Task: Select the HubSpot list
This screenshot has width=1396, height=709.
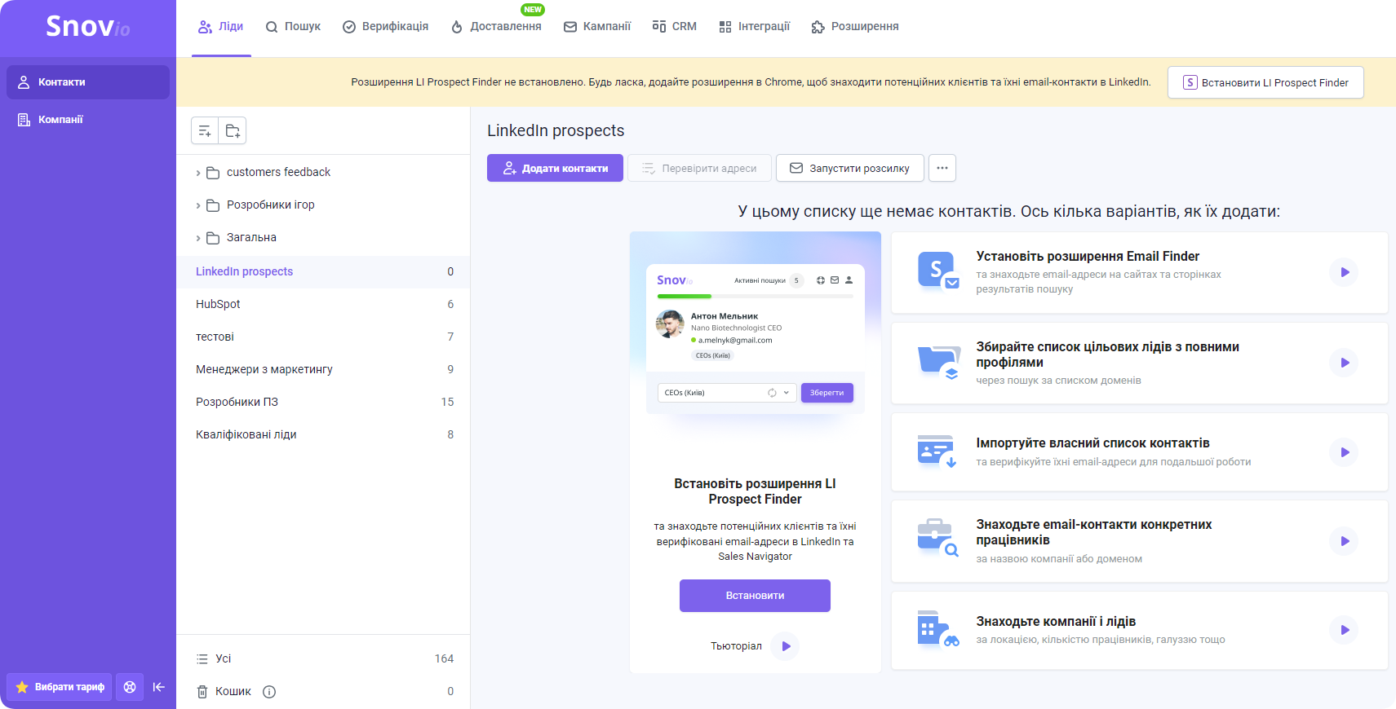Action: (323, 304)
